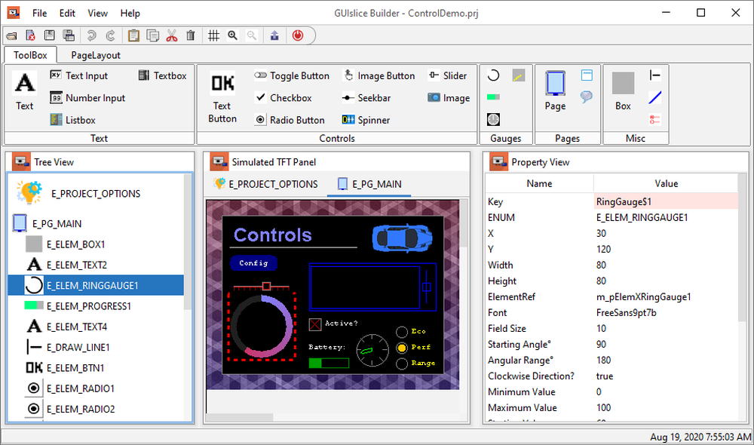This screenshot has width=754, height=445.
Task: Select the Range radio button option
Action: (402, 363)
